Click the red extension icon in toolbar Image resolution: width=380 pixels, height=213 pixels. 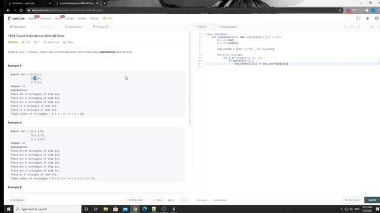pyautogui.click(x=349, y=11)
